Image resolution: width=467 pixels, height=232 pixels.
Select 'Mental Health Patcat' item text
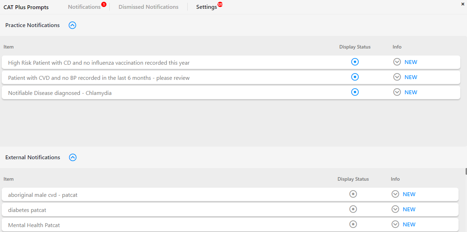[34, 225]
